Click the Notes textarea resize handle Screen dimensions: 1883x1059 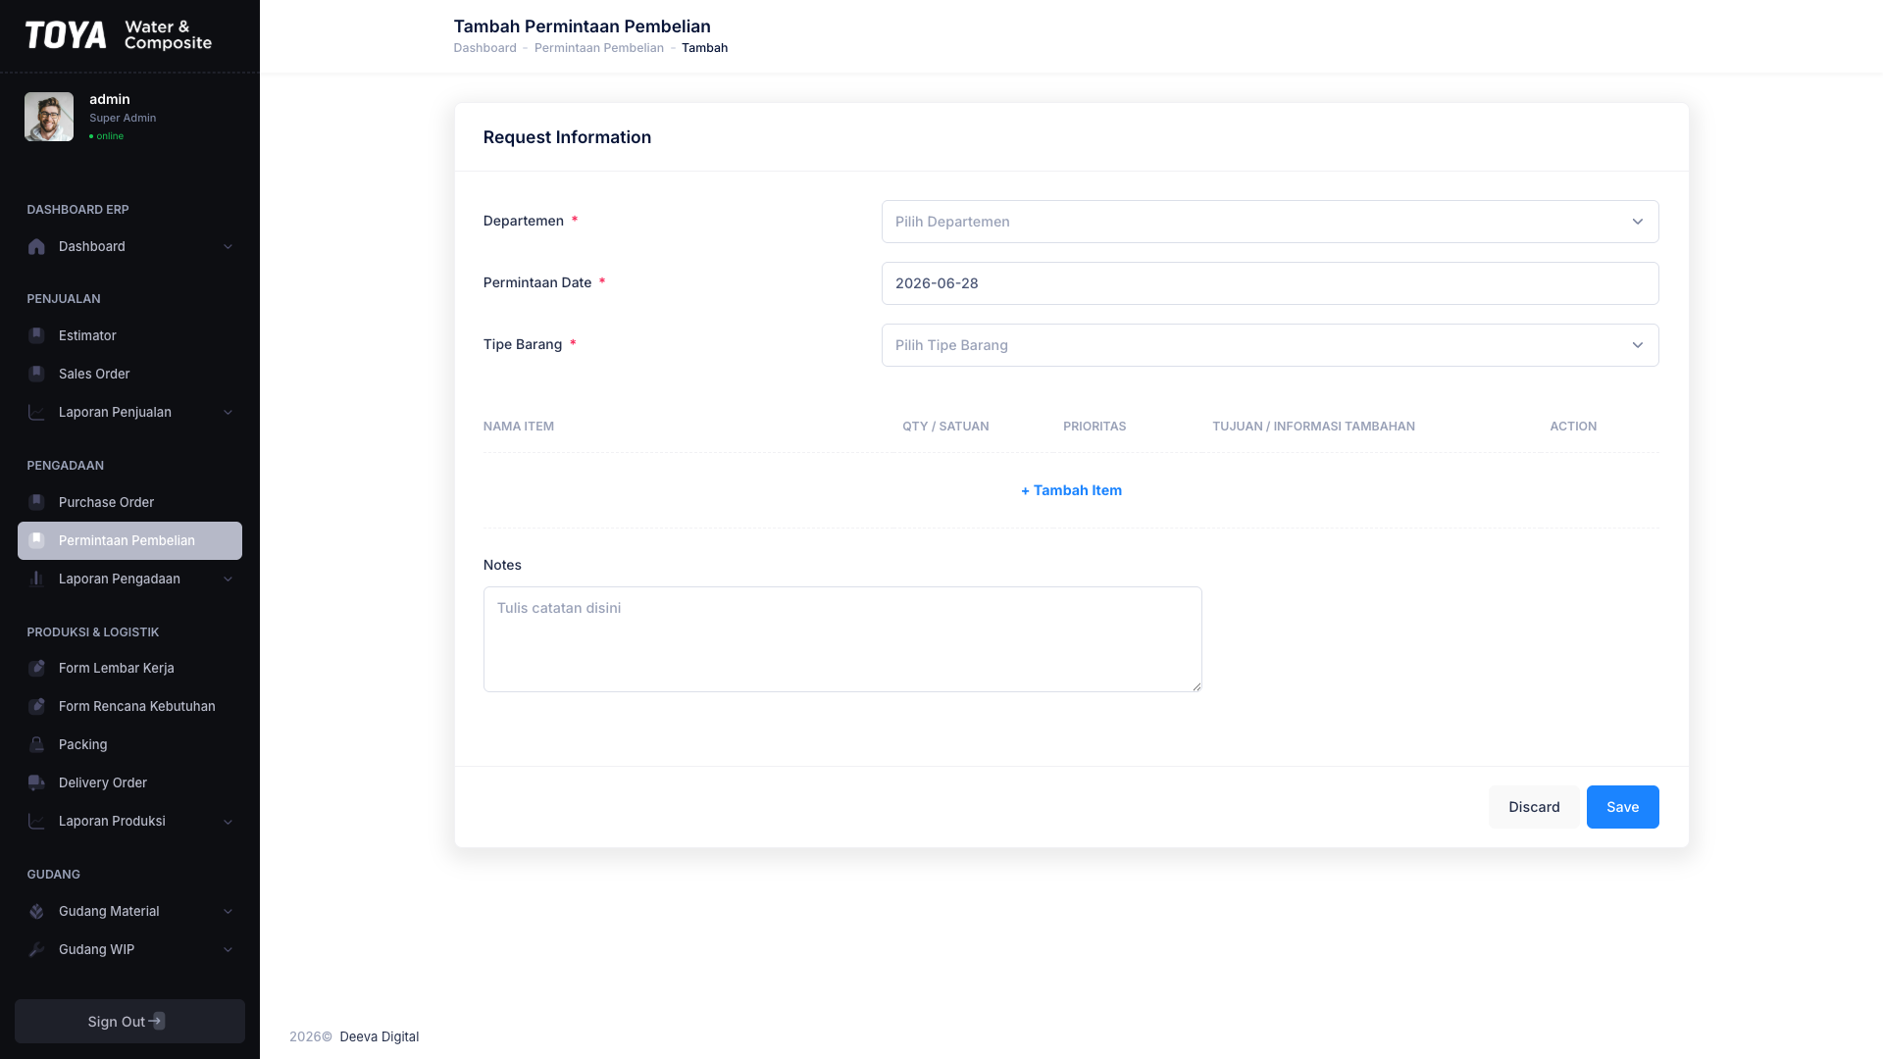point(1196,686)
